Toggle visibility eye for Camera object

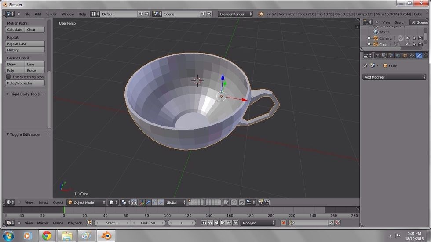[408, 38]
